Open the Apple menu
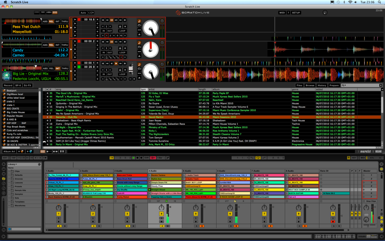 tap(5, 2)
